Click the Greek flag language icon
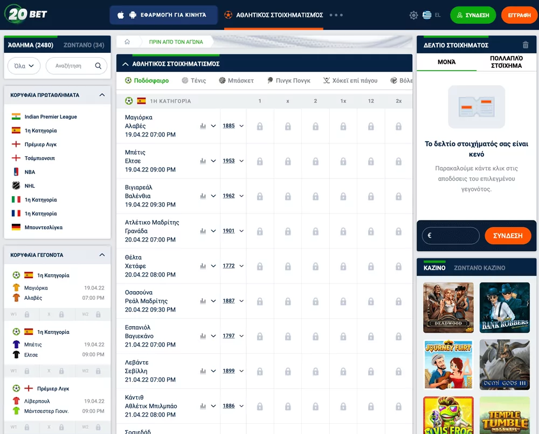 (427, 15)
